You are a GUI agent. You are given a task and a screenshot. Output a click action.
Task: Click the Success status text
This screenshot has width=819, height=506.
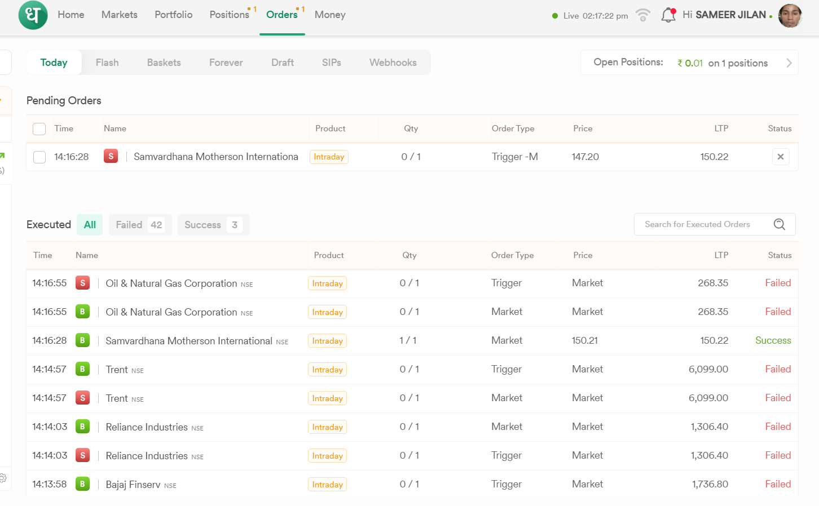click(x=773, y=340)
